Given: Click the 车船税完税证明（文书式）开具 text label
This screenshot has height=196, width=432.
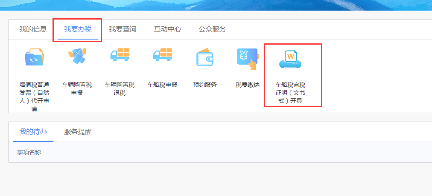Looking at the screenshot, I should pyautogui.click(x=290, y=93).
